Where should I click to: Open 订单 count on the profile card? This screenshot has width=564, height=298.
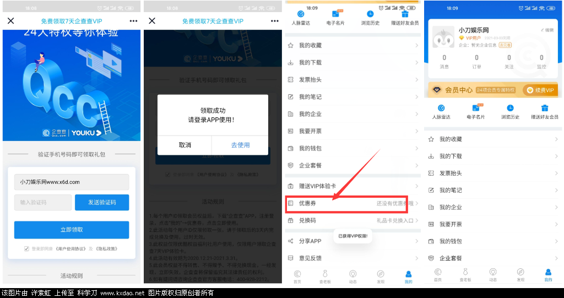476,62
